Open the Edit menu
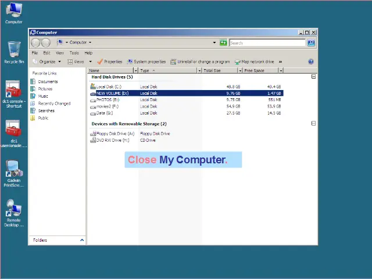Screen dimensions: 372x279 coord(46,53)
